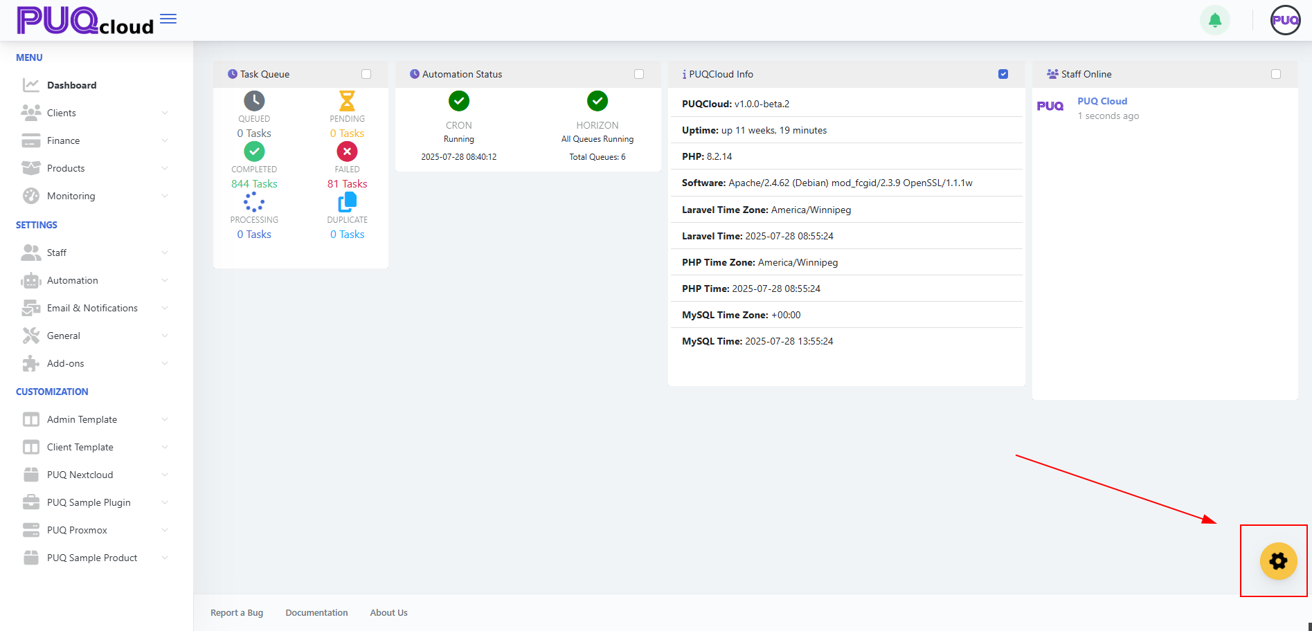Image resolution: width=1312 pixels, height=631 pixels.
Task: Expand the Clients menu chevron
Action: (x=165, y=113)
